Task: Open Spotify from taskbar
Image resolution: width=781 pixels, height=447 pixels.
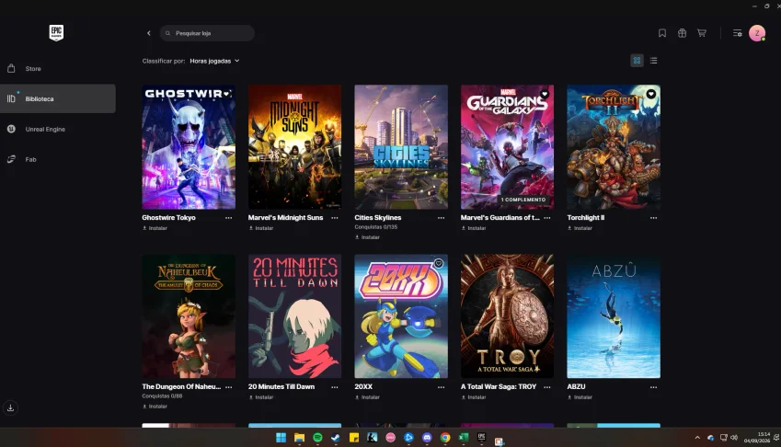Action: [x=317, y=438]
